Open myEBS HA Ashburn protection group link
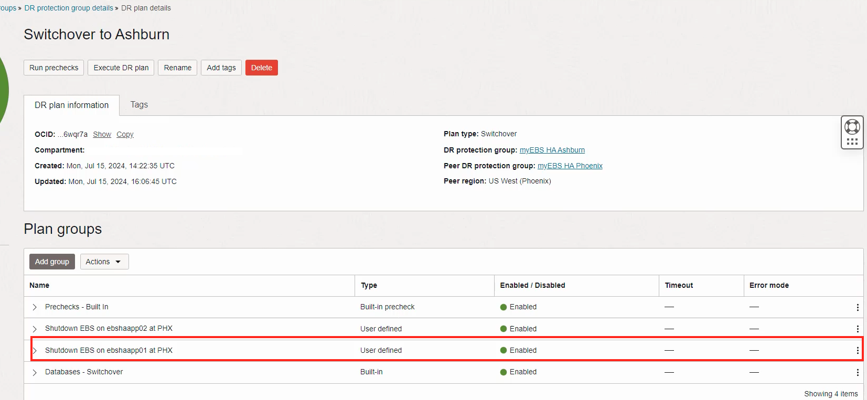867x400 pixels. pyautogui.click(x=552, y=150)
